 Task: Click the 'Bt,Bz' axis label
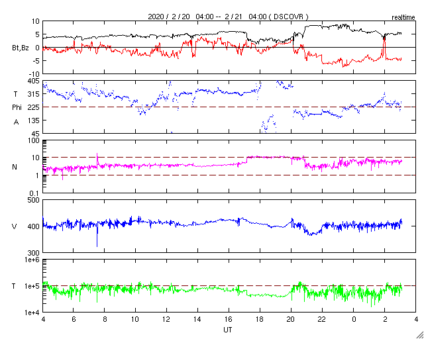coord(21,49)
